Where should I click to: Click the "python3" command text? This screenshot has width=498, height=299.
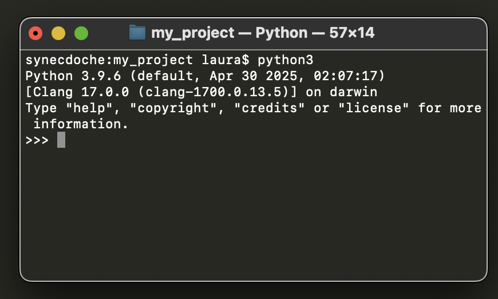[285, 60]
